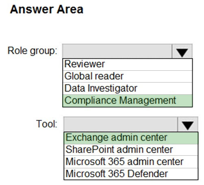Click the Answer Area heading
This screenshot has width=204, height=185.
pos(47,9)
